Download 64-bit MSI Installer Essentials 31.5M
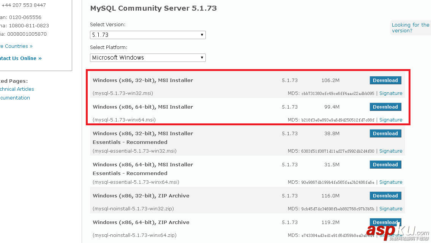 385,164
